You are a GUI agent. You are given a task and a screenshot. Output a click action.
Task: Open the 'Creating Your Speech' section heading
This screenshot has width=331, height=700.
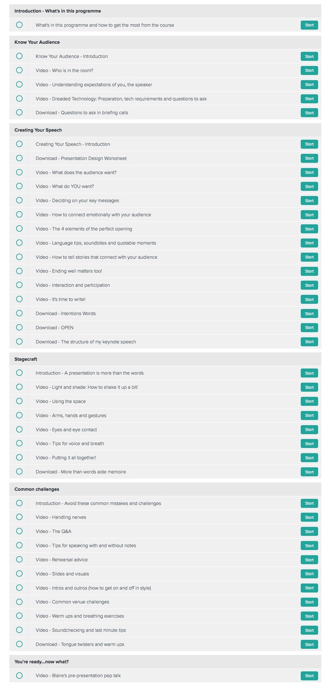pyautogui.click(x=165, y=130)
